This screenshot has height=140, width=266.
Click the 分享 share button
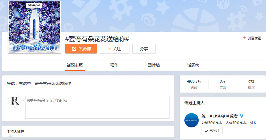(144, 49)
